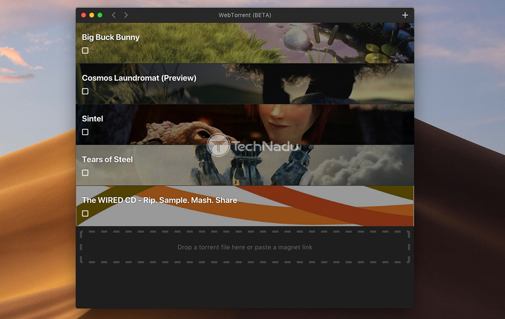Select the Sintel torrent title
Image resolution: width=505 pixels, height=319 pixels.
92,119
